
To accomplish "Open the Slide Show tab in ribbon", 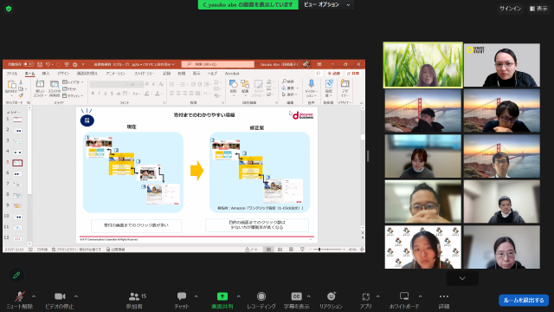I will (145, 74).
